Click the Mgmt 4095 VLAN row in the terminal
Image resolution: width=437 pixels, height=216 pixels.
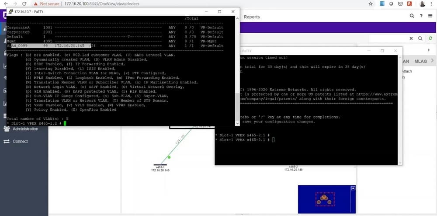pyautogui.click(x=115, y=41)
